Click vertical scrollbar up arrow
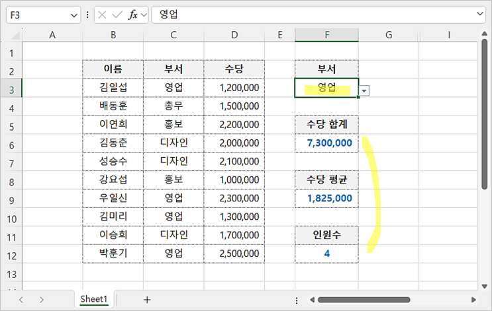This screenshot has width=492, height=311. [485, 34]
